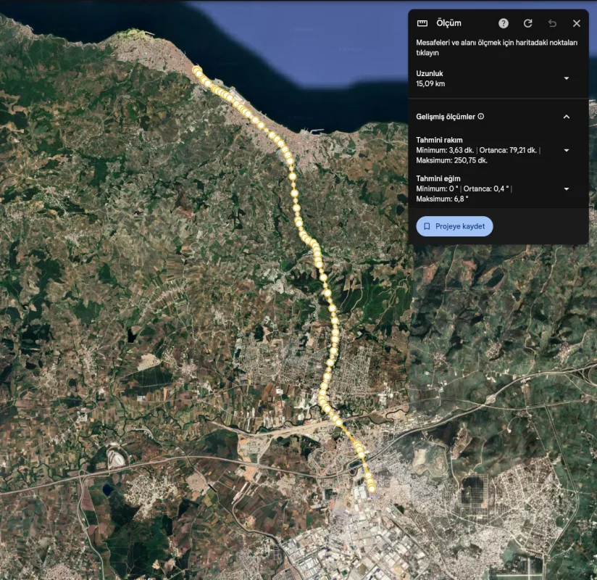Restart measurement with the circular arrow icon
The height and width of the screenshot is (580, 597).
tap(527, 23)
